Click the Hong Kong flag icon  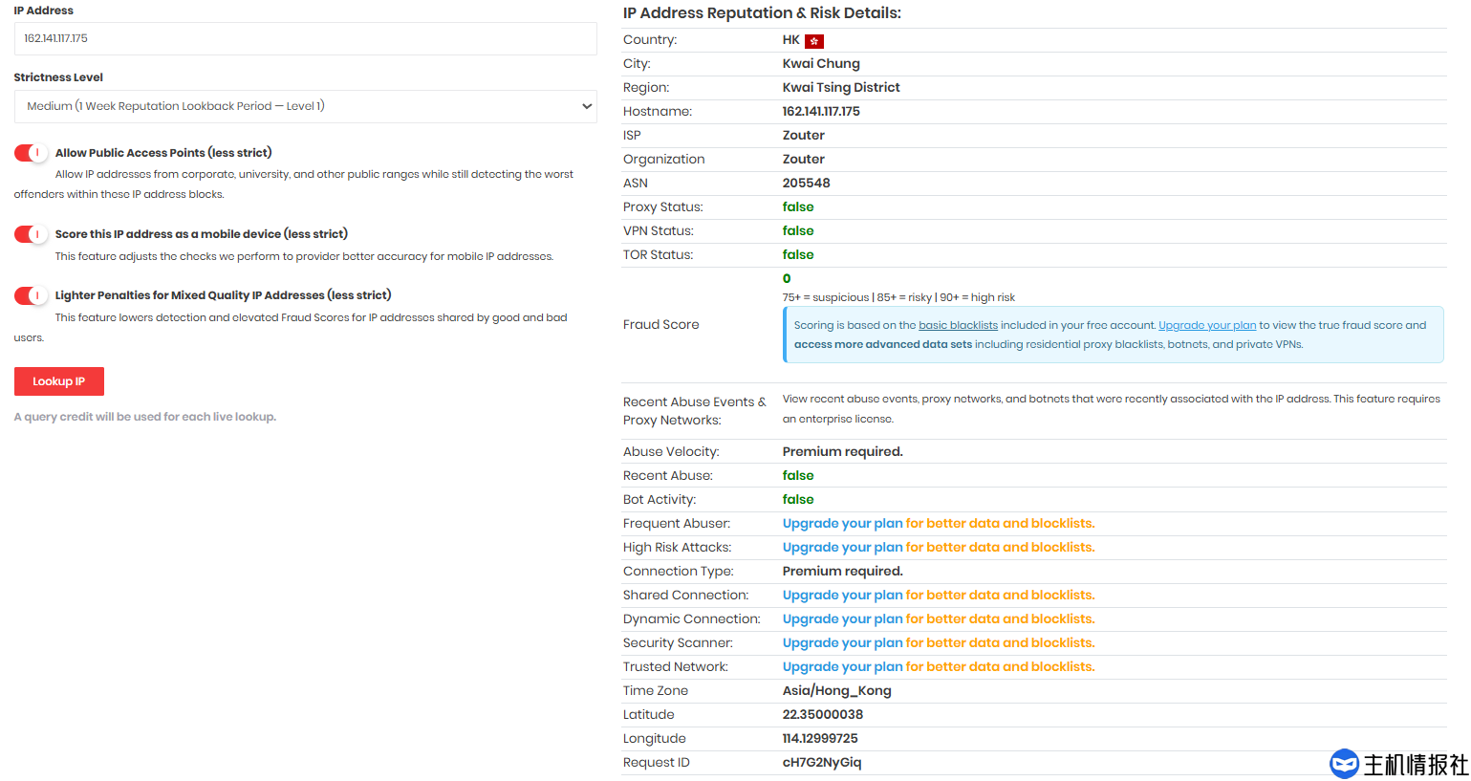coord(813,41)
